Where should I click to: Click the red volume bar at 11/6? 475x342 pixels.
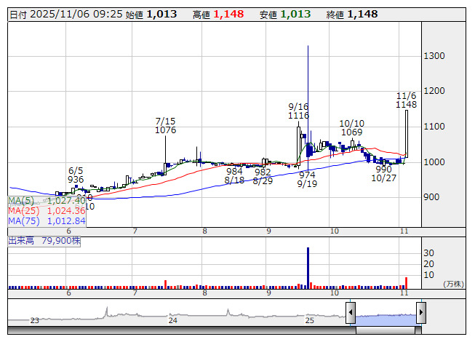(x=407, y=282)
